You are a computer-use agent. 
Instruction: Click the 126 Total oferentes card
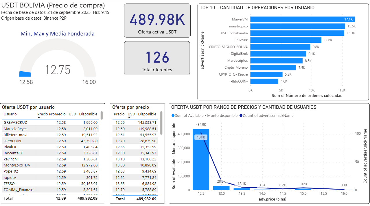coord(157,58)
